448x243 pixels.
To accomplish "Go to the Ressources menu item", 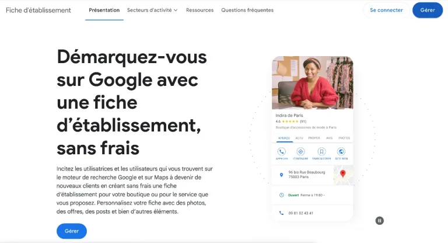I will (199, 10).
